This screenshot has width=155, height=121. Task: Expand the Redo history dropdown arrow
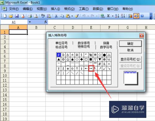(97, 16)
